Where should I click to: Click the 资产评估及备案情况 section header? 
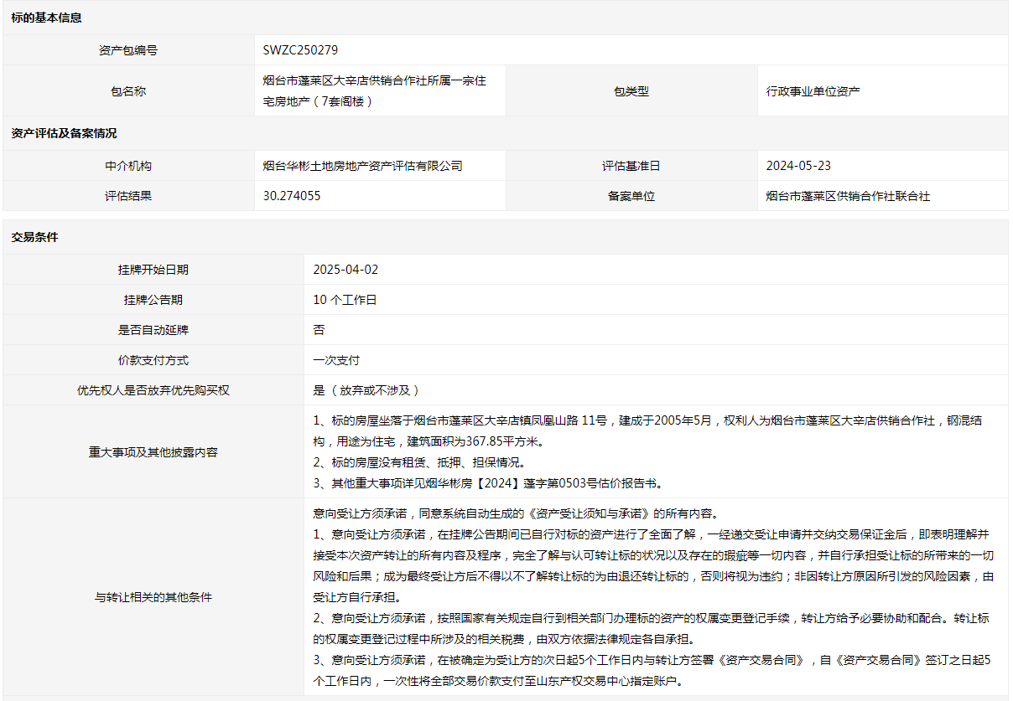coord(64,133)
